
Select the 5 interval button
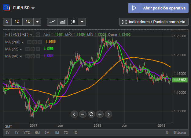7,22
